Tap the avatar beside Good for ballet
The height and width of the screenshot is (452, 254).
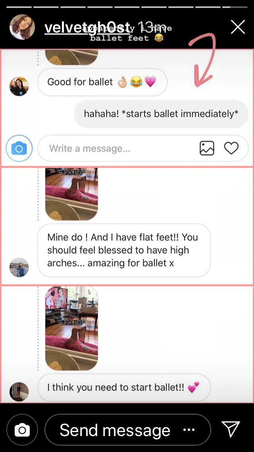pos(19,86)
